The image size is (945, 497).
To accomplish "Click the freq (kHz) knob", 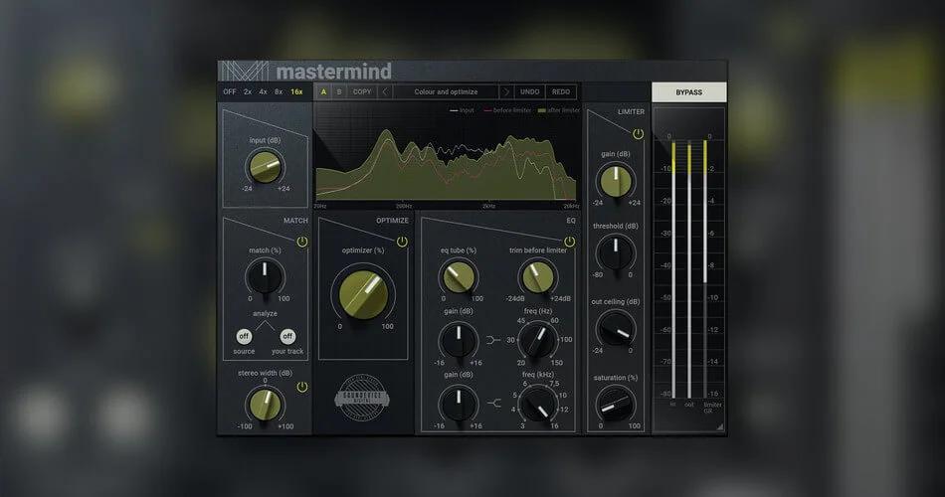I will (538, 404).
